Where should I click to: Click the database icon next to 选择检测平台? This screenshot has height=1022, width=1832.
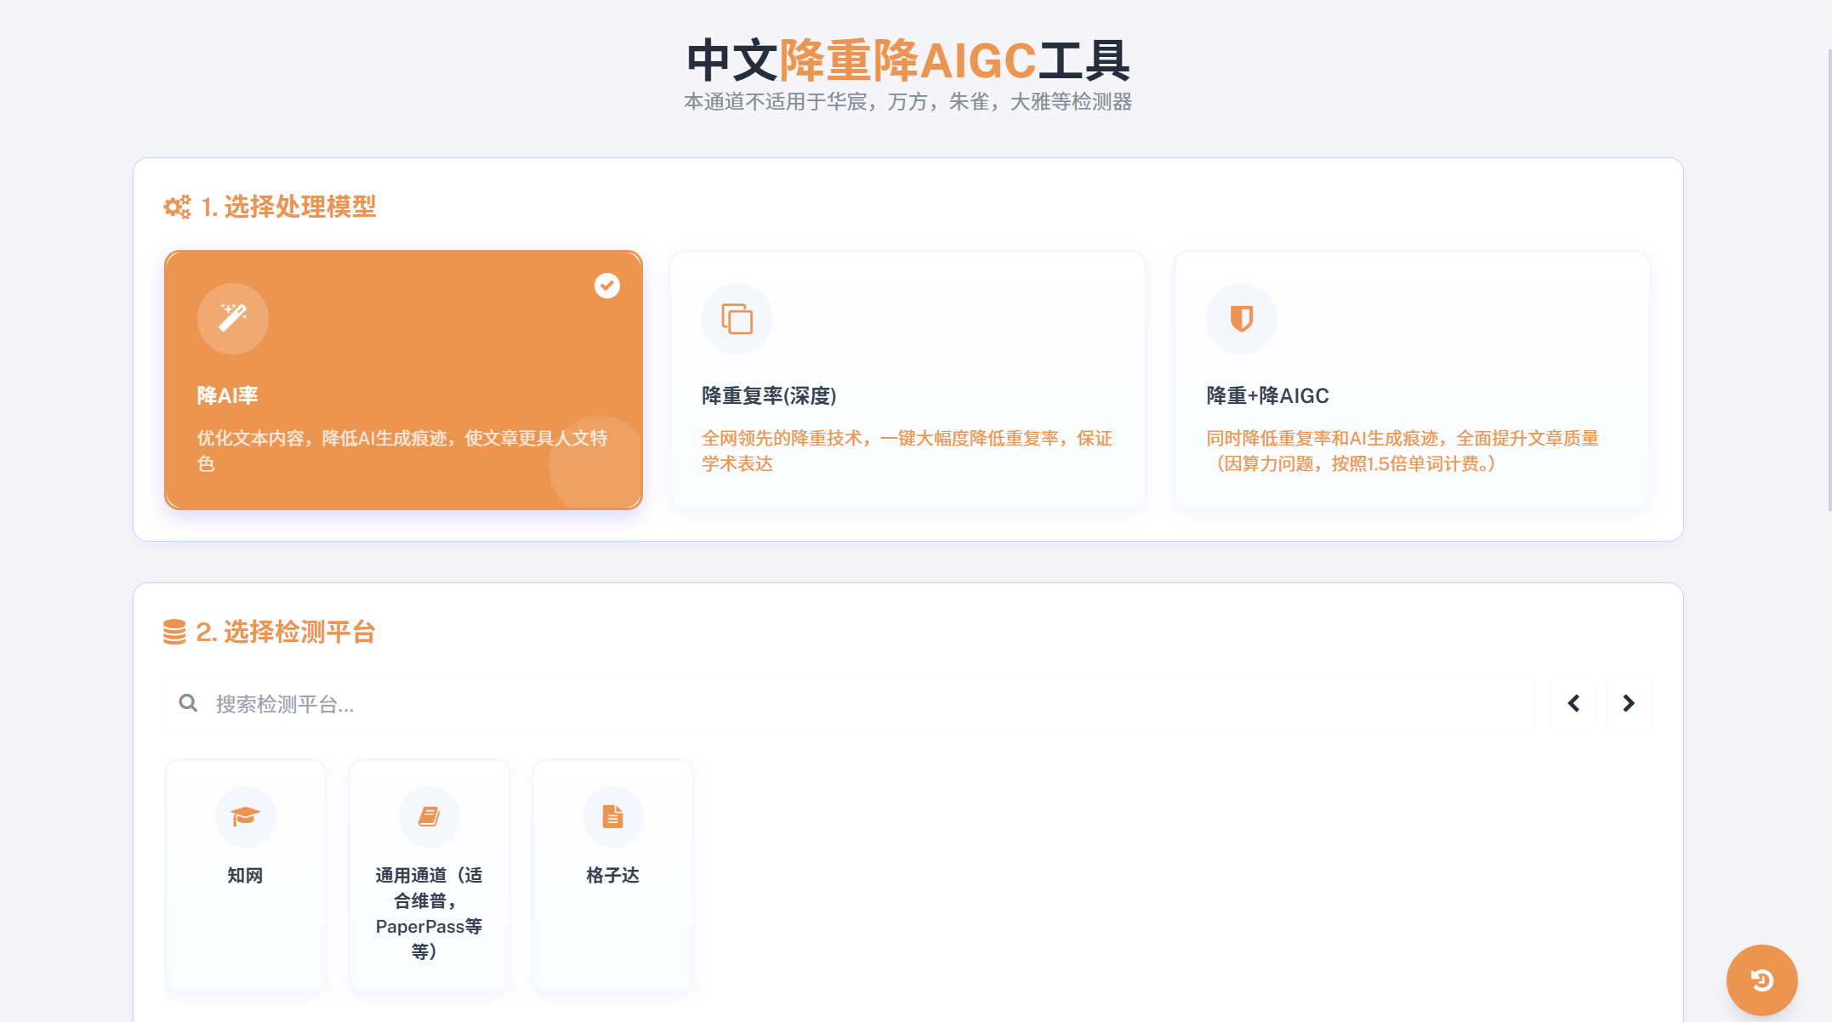pyautogui.click(x=176, y=632)
